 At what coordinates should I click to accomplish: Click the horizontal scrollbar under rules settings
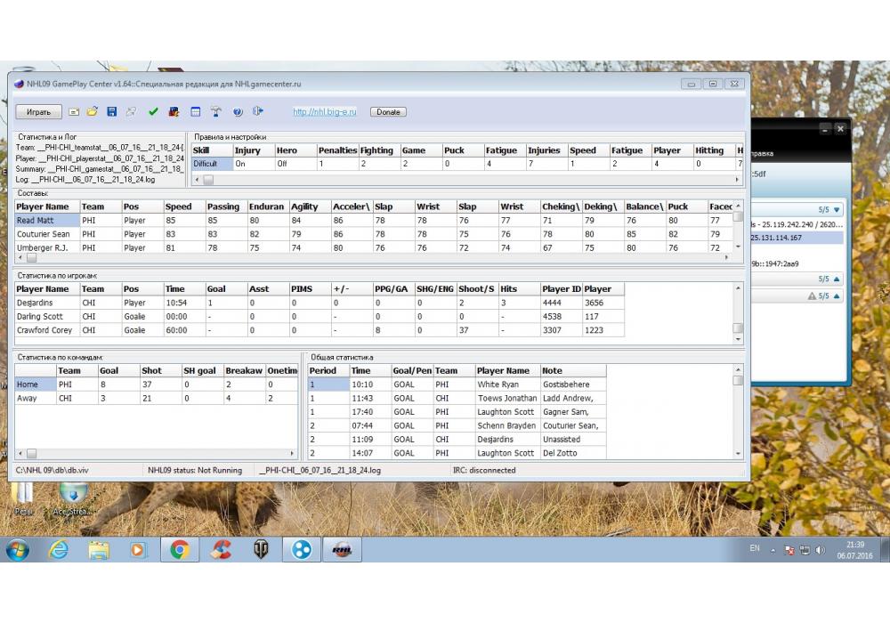click(463, 180)
